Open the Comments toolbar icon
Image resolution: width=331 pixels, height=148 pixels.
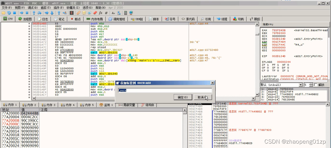click(84, 13)
